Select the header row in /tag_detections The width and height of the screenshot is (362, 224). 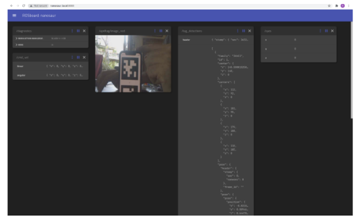(216, 40)
